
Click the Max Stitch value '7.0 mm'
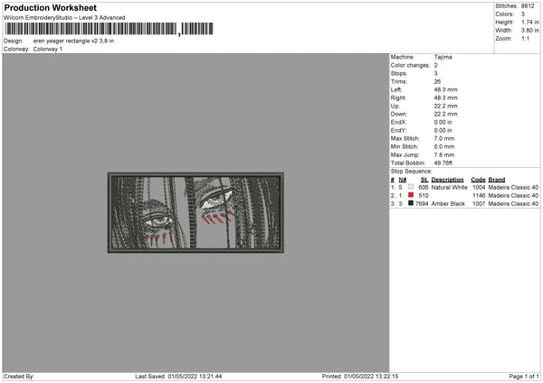click(444, 138)
